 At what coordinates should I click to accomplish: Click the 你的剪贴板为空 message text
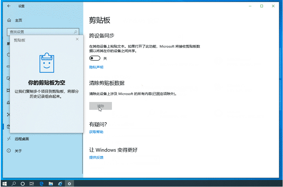pos(47,83)
